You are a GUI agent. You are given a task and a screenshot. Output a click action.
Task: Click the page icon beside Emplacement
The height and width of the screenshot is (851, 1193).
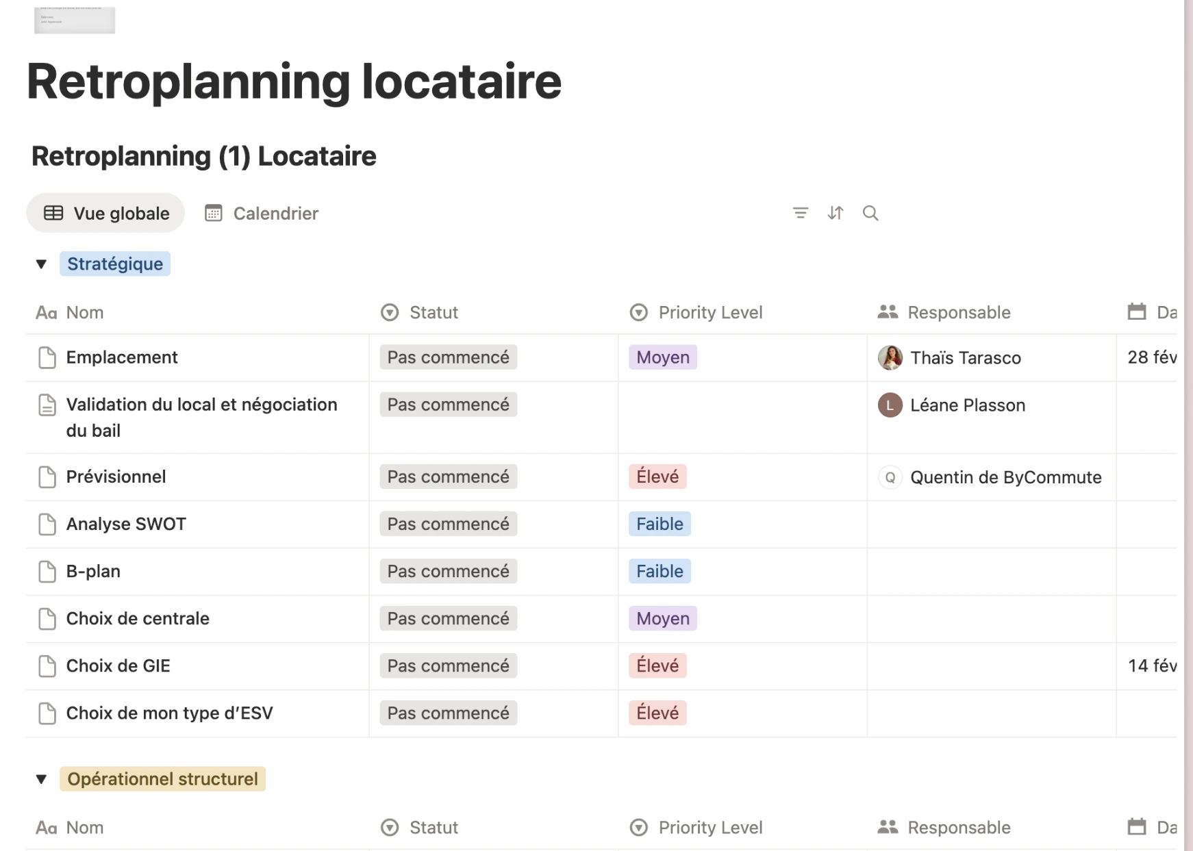click(47, 357)
